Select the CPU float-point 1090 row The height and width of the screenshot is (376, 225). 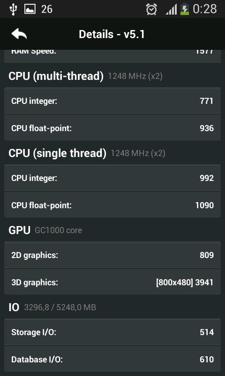point(112,205)
